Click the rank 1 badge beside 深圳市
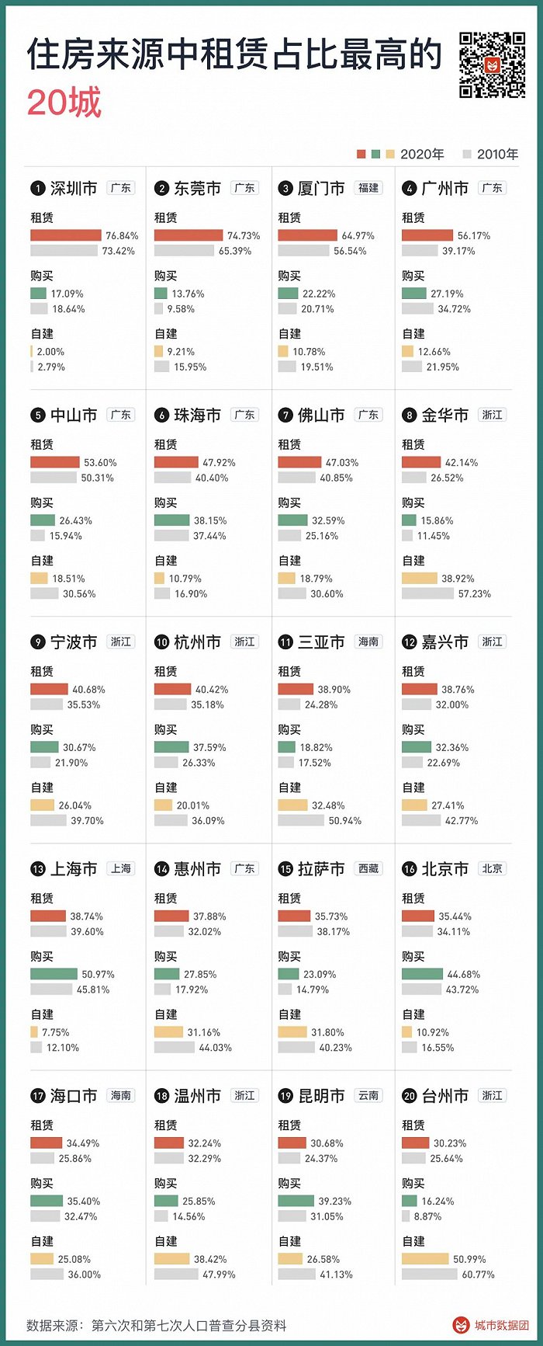This screenshot has width=543, height=1346. tap(37, 188)
